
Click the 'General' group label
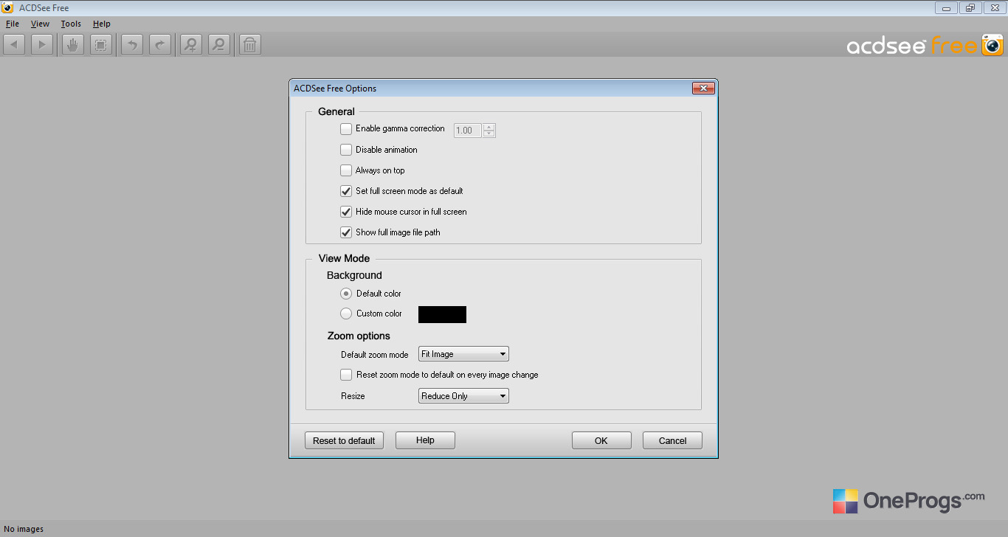tap(336, 111)
